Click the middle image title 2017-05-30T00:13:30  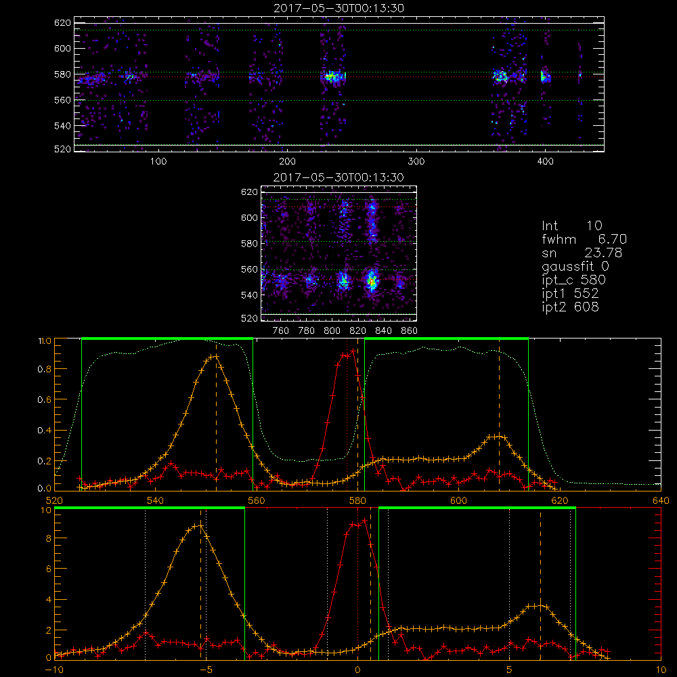(338, 177)
